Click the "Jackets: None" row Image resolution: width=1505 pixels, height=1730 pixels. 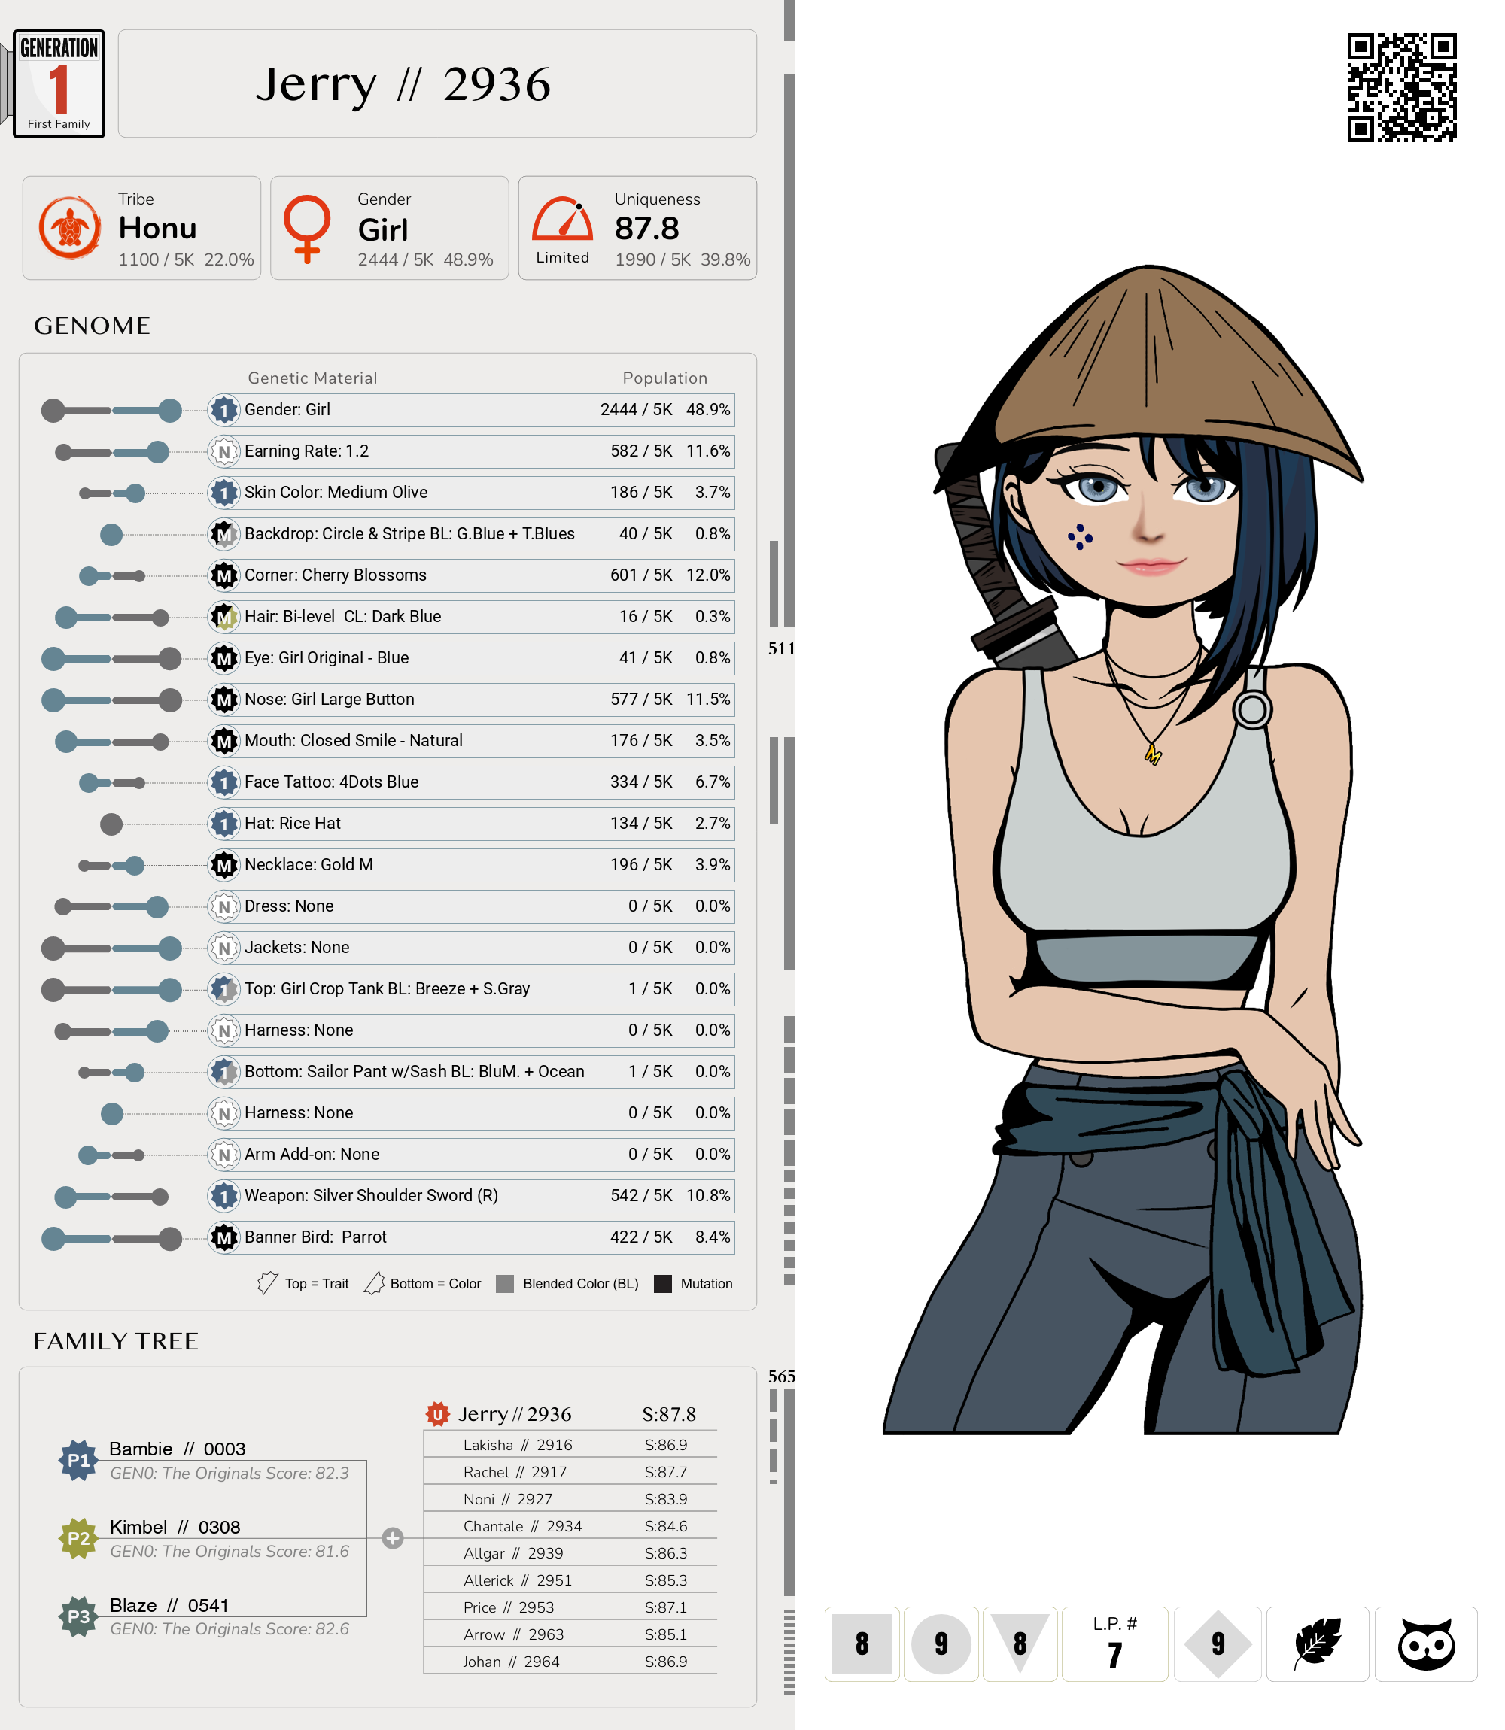(x=471, y=948)
